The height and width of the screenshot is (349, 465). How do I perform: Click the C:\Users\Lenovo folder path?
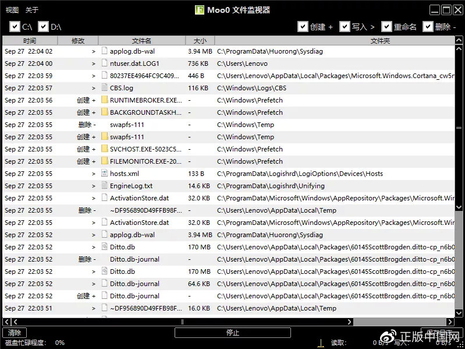coord(242,64)
